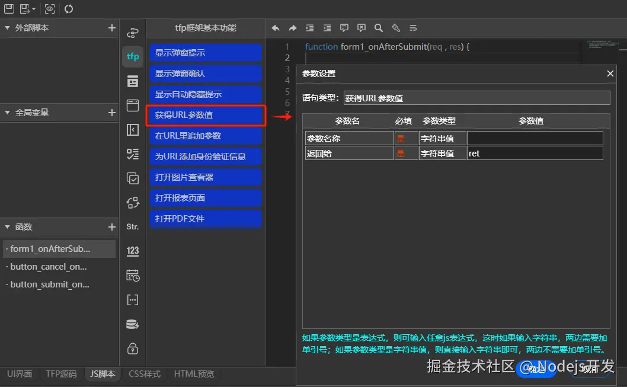Select the 123 number tool in sidebar
This screenshot has height=387, width=627.
coord(132,249)
